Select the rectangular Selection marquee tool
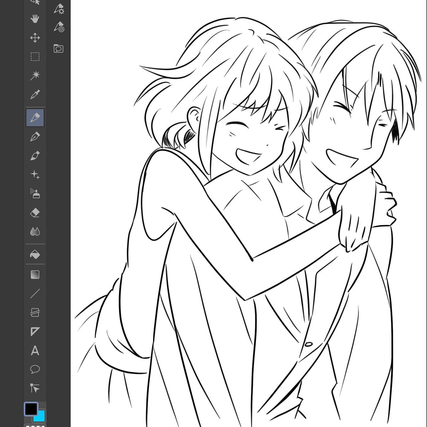Image resolution: width=427 pixels, height=427 pixels. pos(35,57)
